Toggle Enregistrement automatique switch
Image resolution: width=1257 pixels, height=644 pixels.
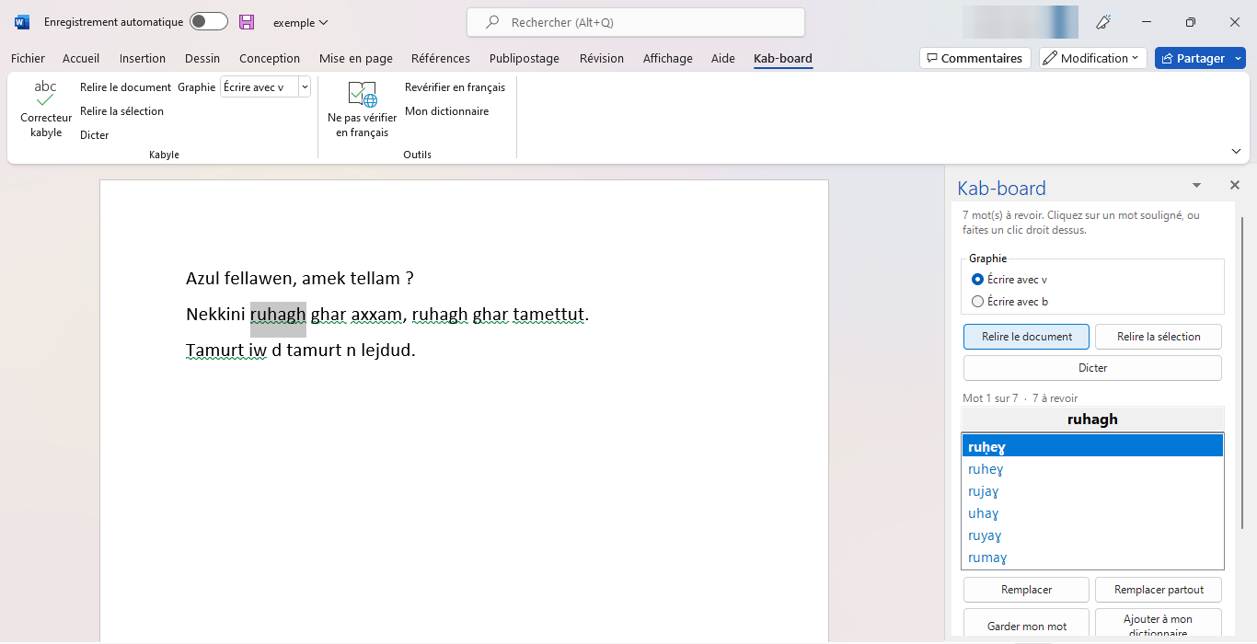click(209, 22)
